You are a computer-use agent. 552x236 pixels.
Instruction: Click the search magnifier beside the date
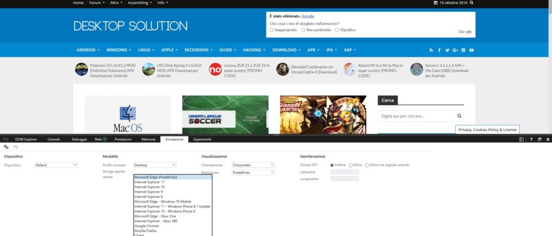coord(471,3)
